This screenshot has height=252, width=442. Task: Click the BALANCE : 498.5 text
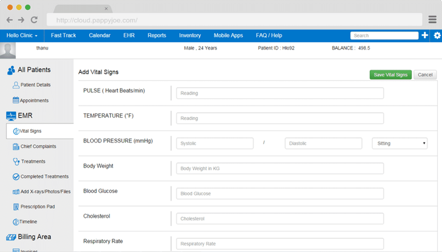click(x=351, y=48)
